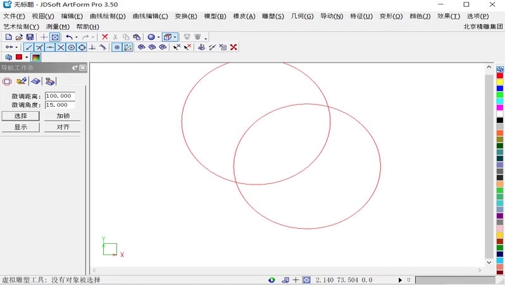Click the 微调角度 input field

coord(60,105)
